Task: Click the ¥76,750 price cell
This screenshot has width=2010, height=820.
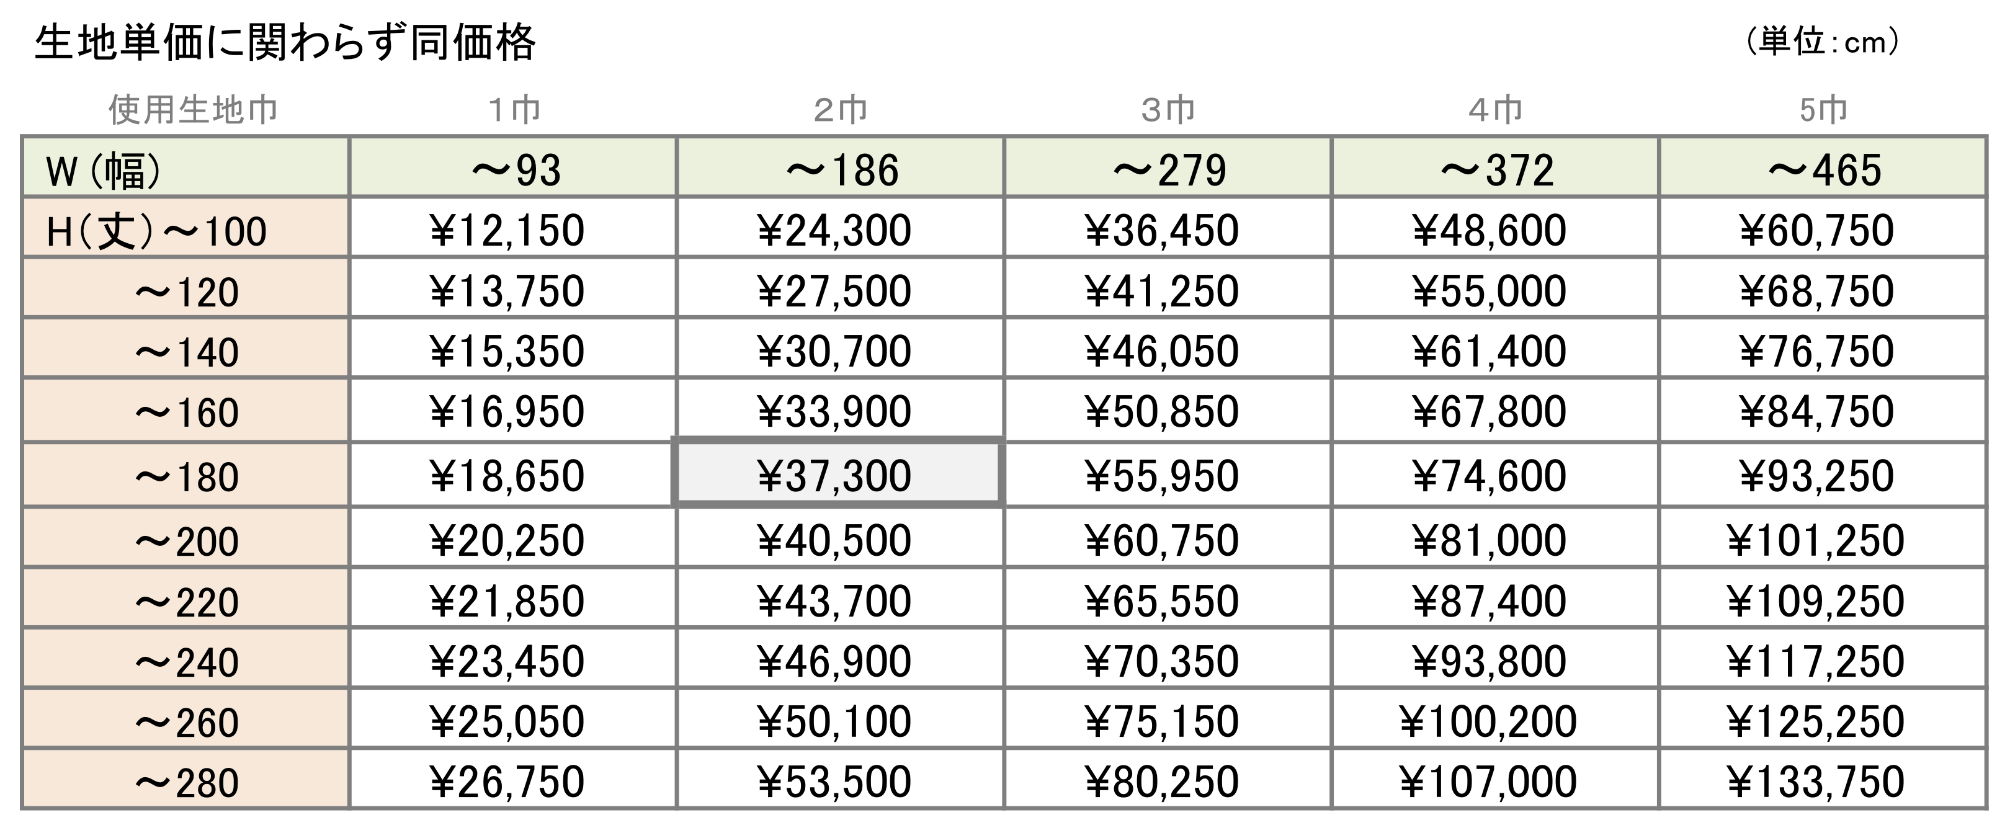Action: pos(1822,348)
